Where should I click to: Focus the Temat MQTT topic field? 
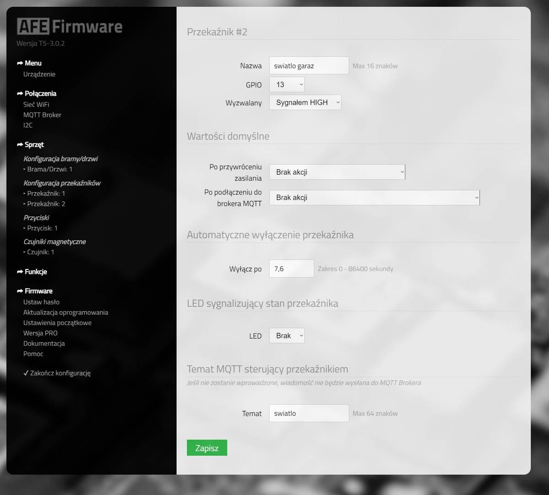pyautogui.click(x=309, y=413)
